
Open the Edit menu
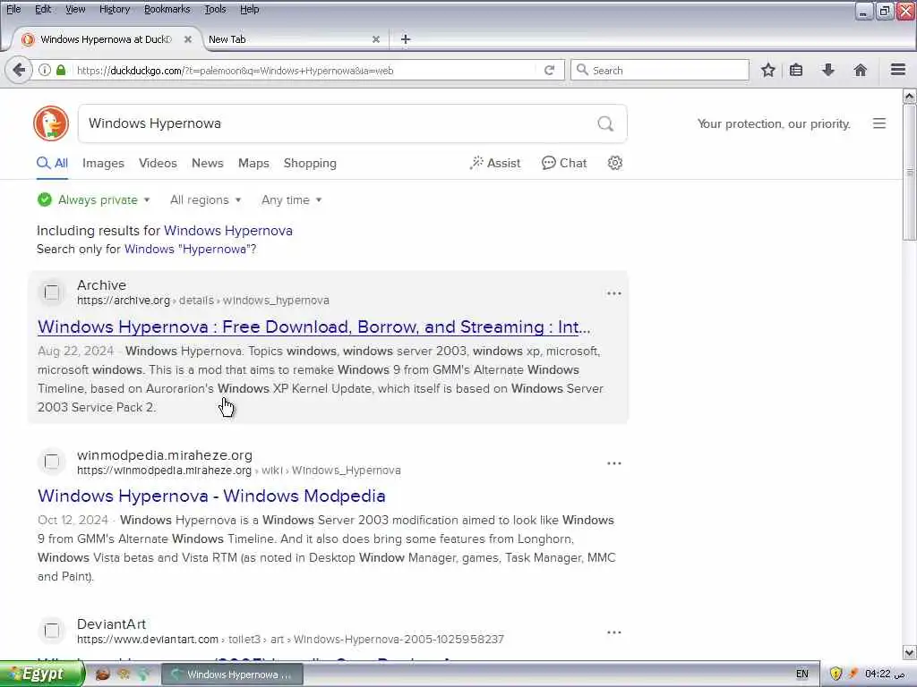[x=43, y=9]
